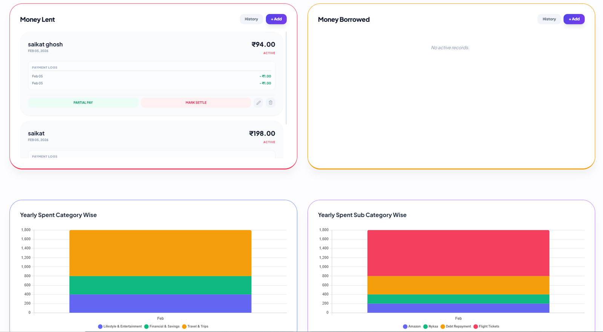This screenshot has width=603, height=332.
Task: Click the Money Lent list scrollbar
Action: pos(286,78)
